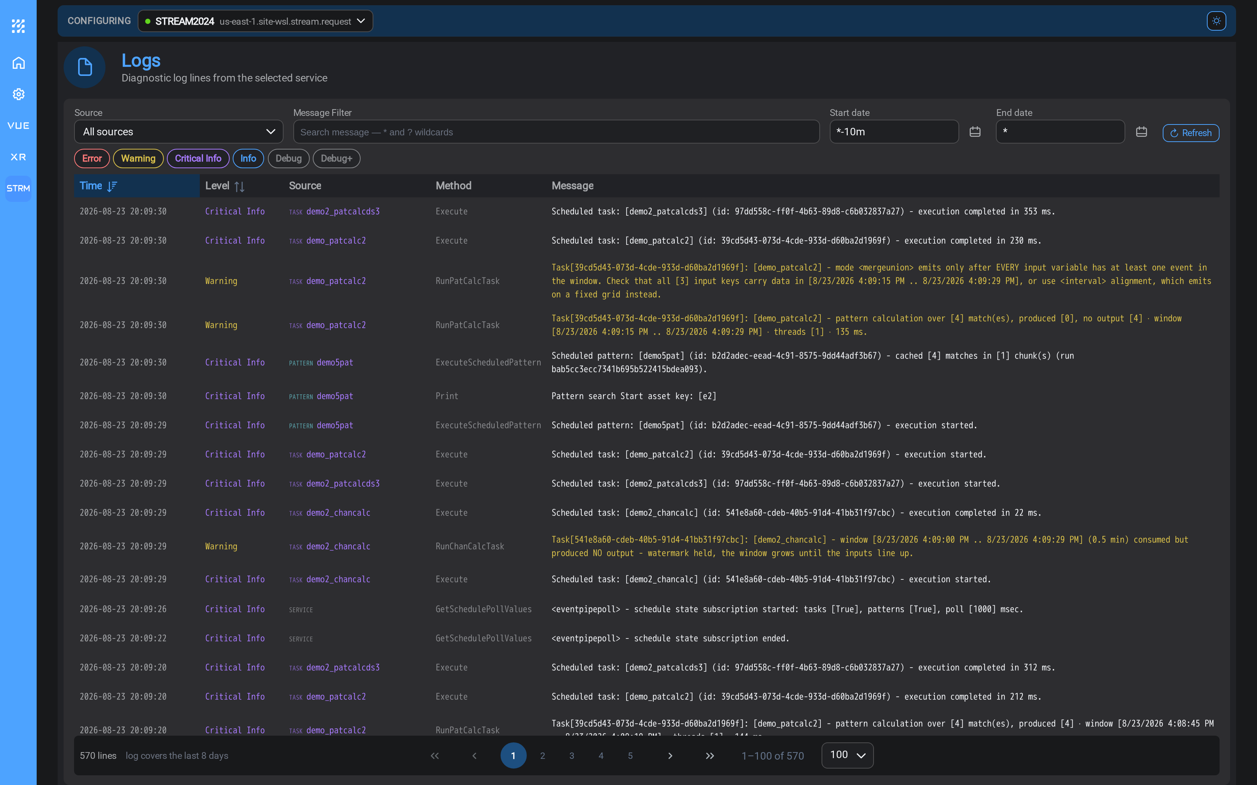Go to Home via sidebar house icon
This screenshot has width=1257, height=785.
click(18, 63)
